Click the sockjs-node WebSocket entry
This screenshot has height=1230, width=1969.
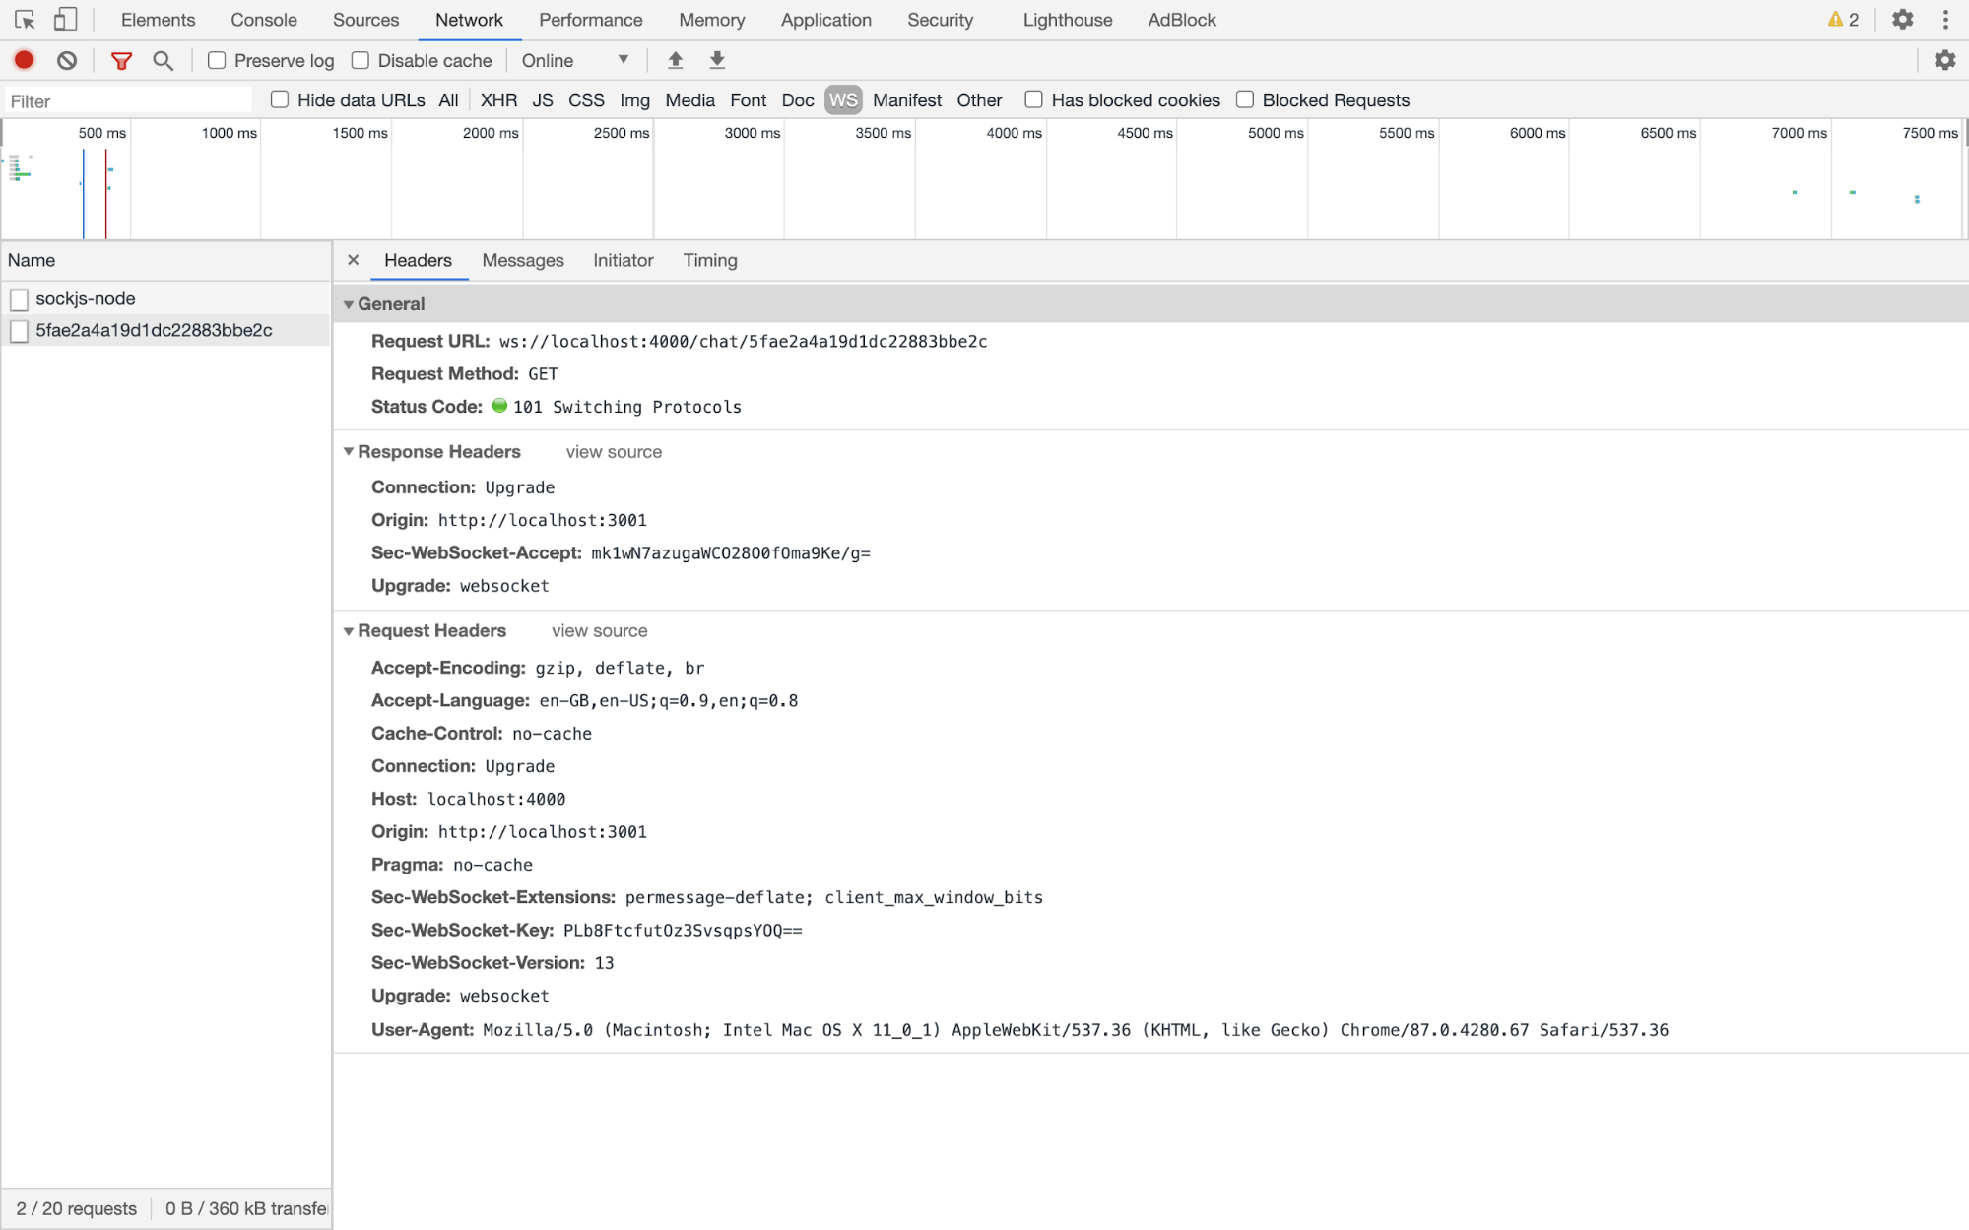pos(85,297)
